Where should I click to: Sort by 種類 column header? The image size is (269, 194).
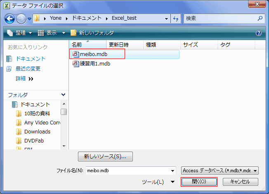pyautogui.click(x=162, y=45)
